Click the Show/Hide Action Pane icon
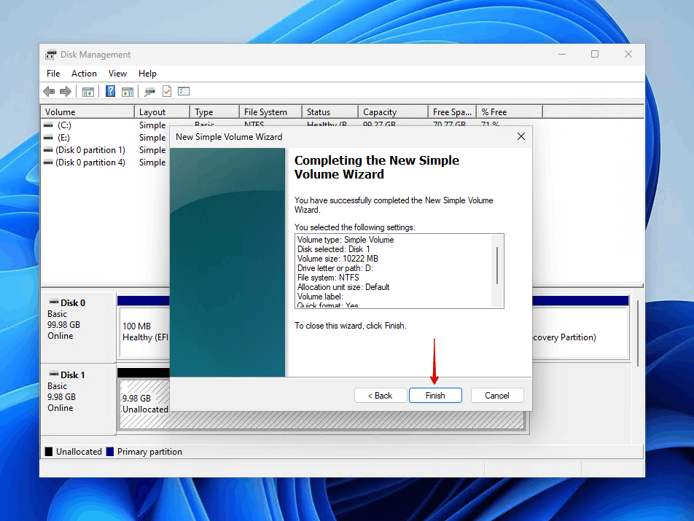Screen dimensions: 694x521 point(128,91)
